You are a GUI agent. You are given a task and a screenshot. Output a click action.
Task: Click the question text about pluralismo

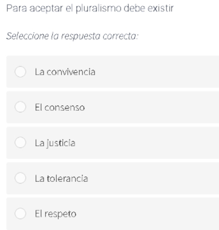tap(90, 8)
